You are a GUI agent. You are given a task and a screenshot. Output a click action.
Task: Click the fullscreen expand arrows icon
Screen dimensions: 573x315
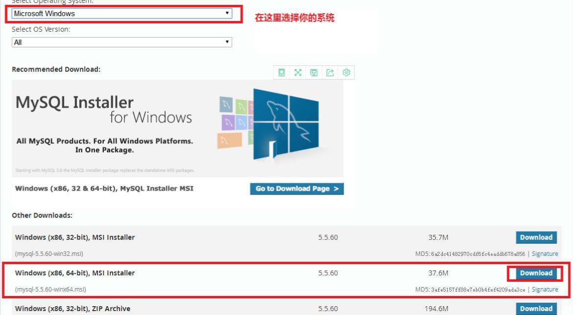click(298, 72)
